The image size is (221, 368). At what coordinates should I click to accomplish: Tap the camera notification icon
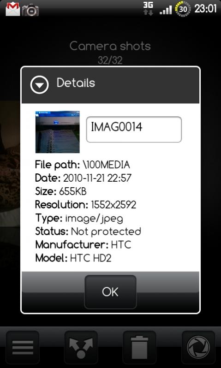(x=30, y=10)
